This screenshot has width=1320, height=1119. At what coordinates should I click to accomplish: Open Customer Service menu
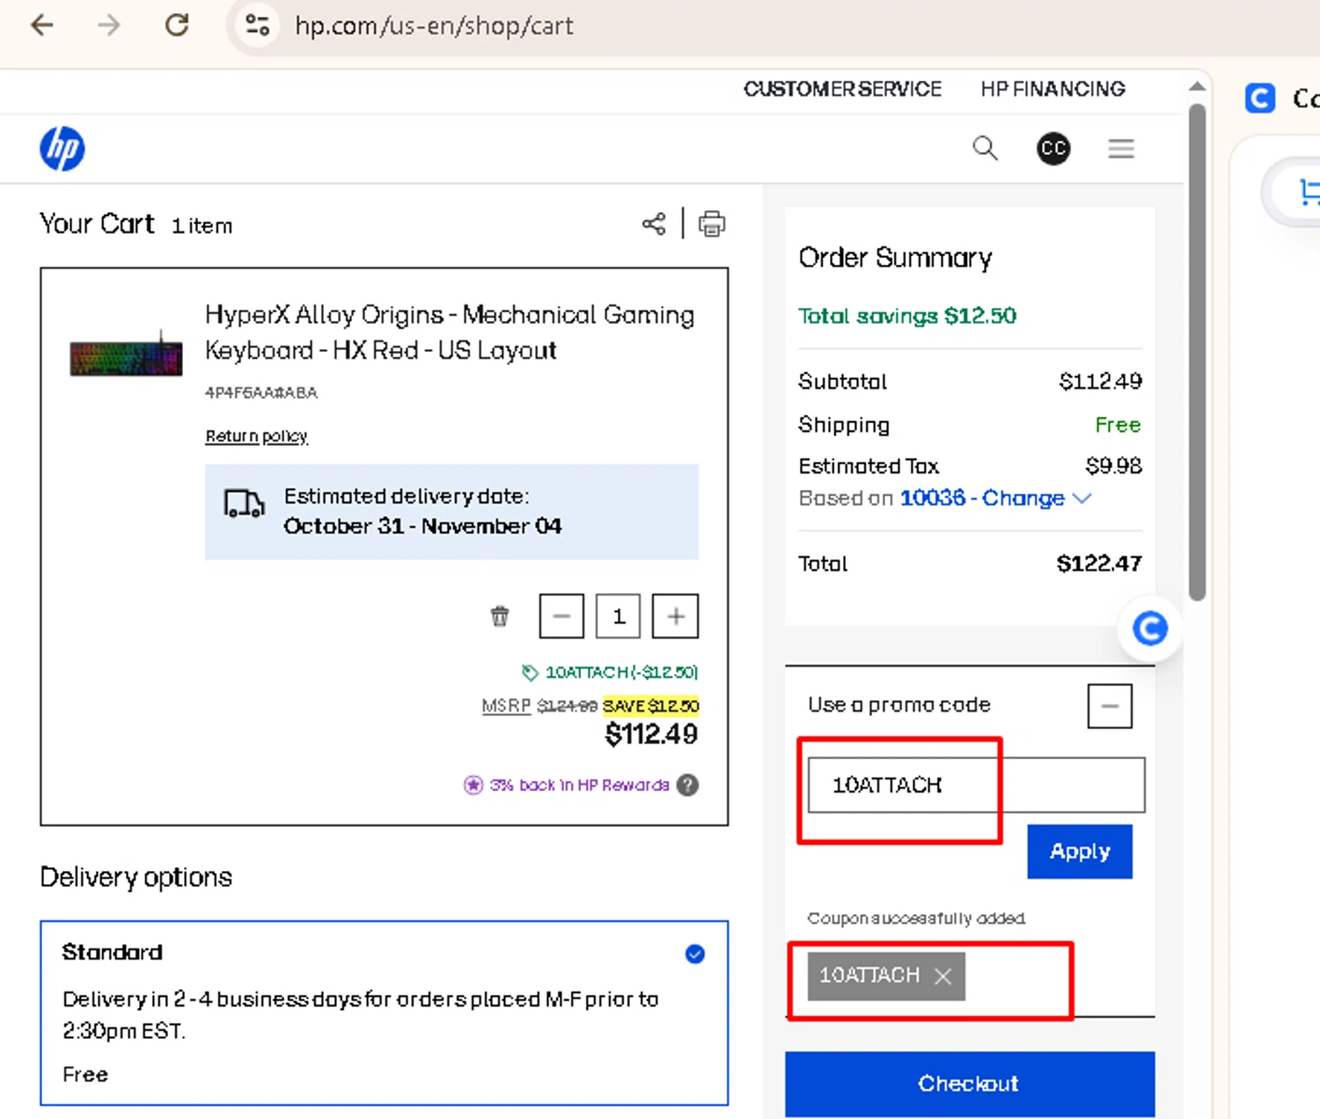click(x=842, y=89)
